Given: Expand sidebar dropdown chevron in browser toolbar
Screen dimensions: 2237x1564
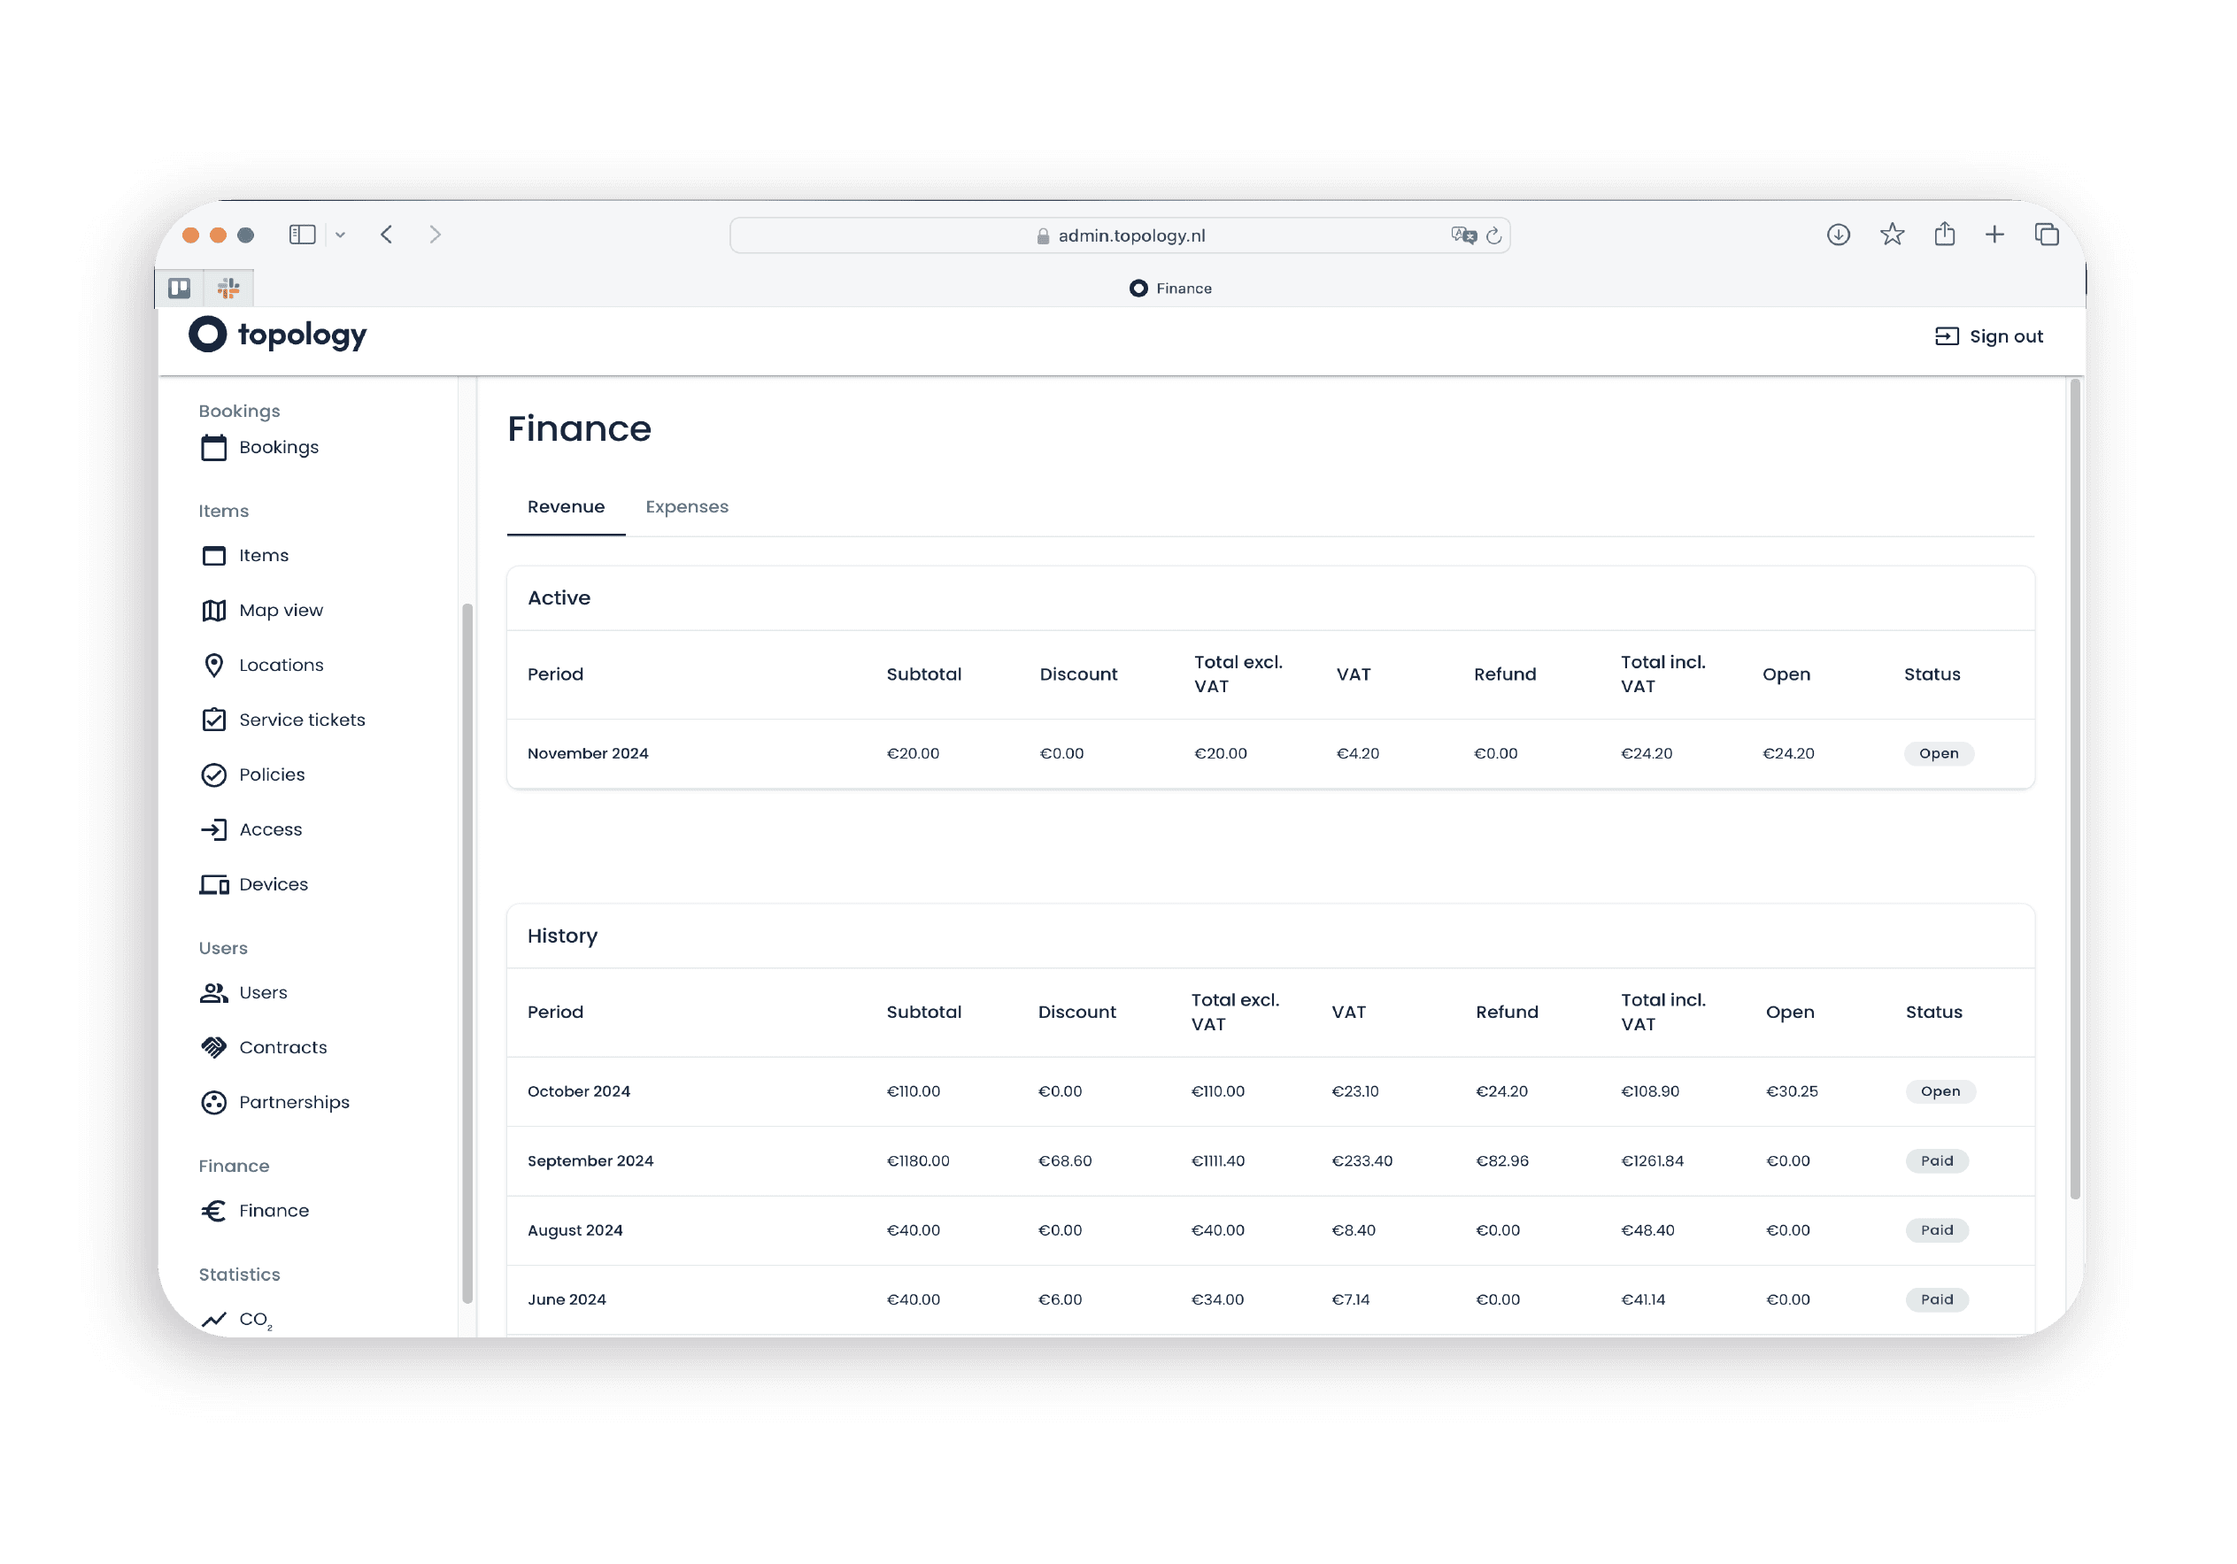Looking at the screenshot, I should tap(340, 235).
